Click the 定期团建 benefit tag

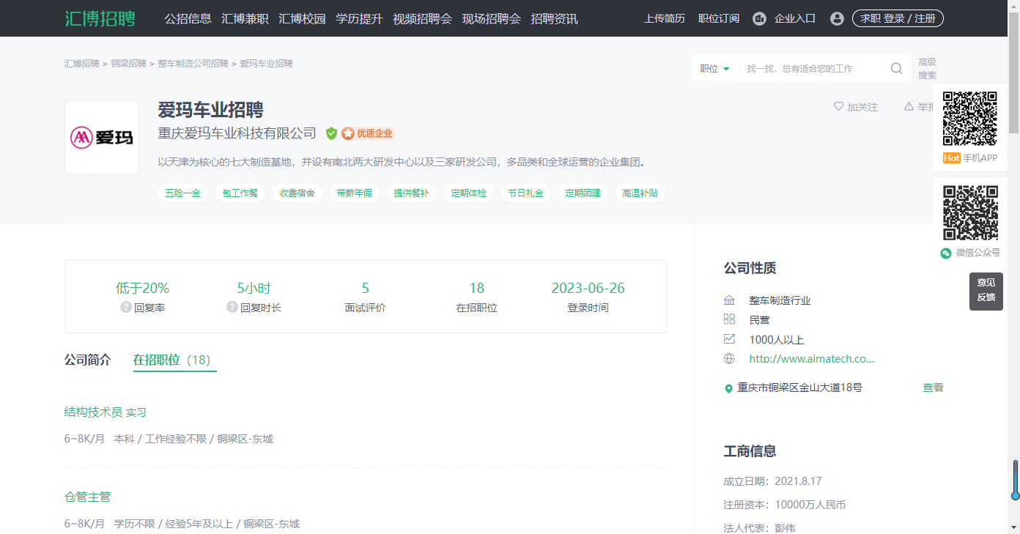pos(583,193)
